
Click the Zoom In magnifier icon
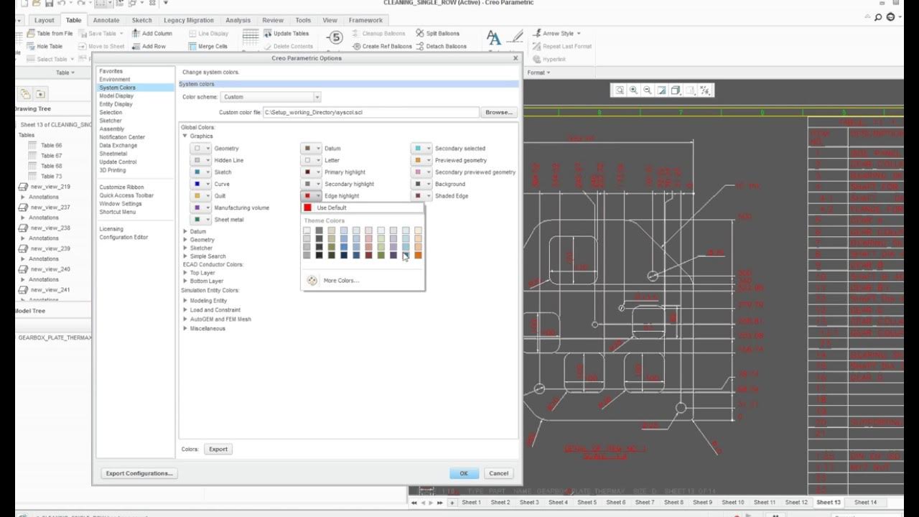pos(634,90)
